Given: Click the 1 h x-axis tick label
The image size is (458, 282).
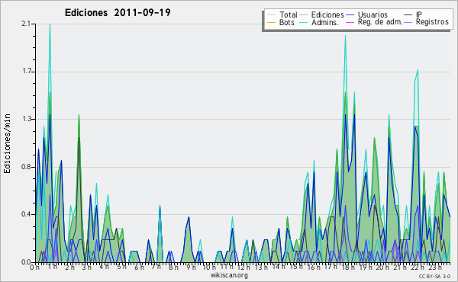Looking at the screenshot, I should [53, 267].
